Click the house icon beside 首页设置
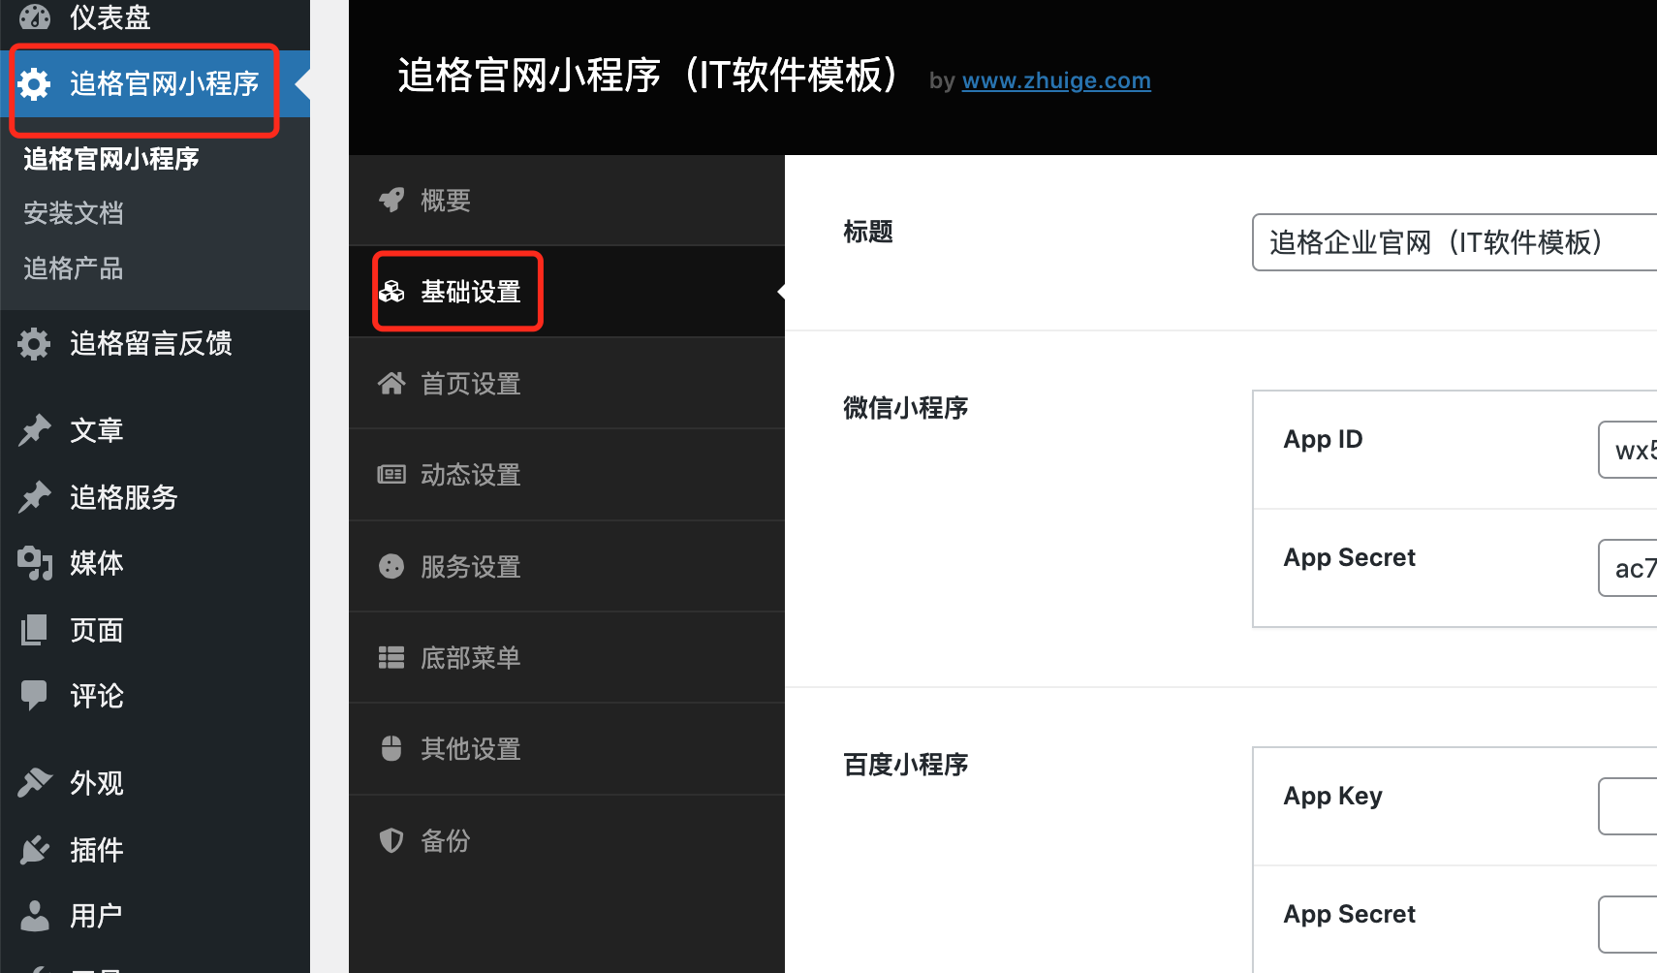Viewport: 1657px width, 973px height. pyautogui.click(x=391, y=384)
